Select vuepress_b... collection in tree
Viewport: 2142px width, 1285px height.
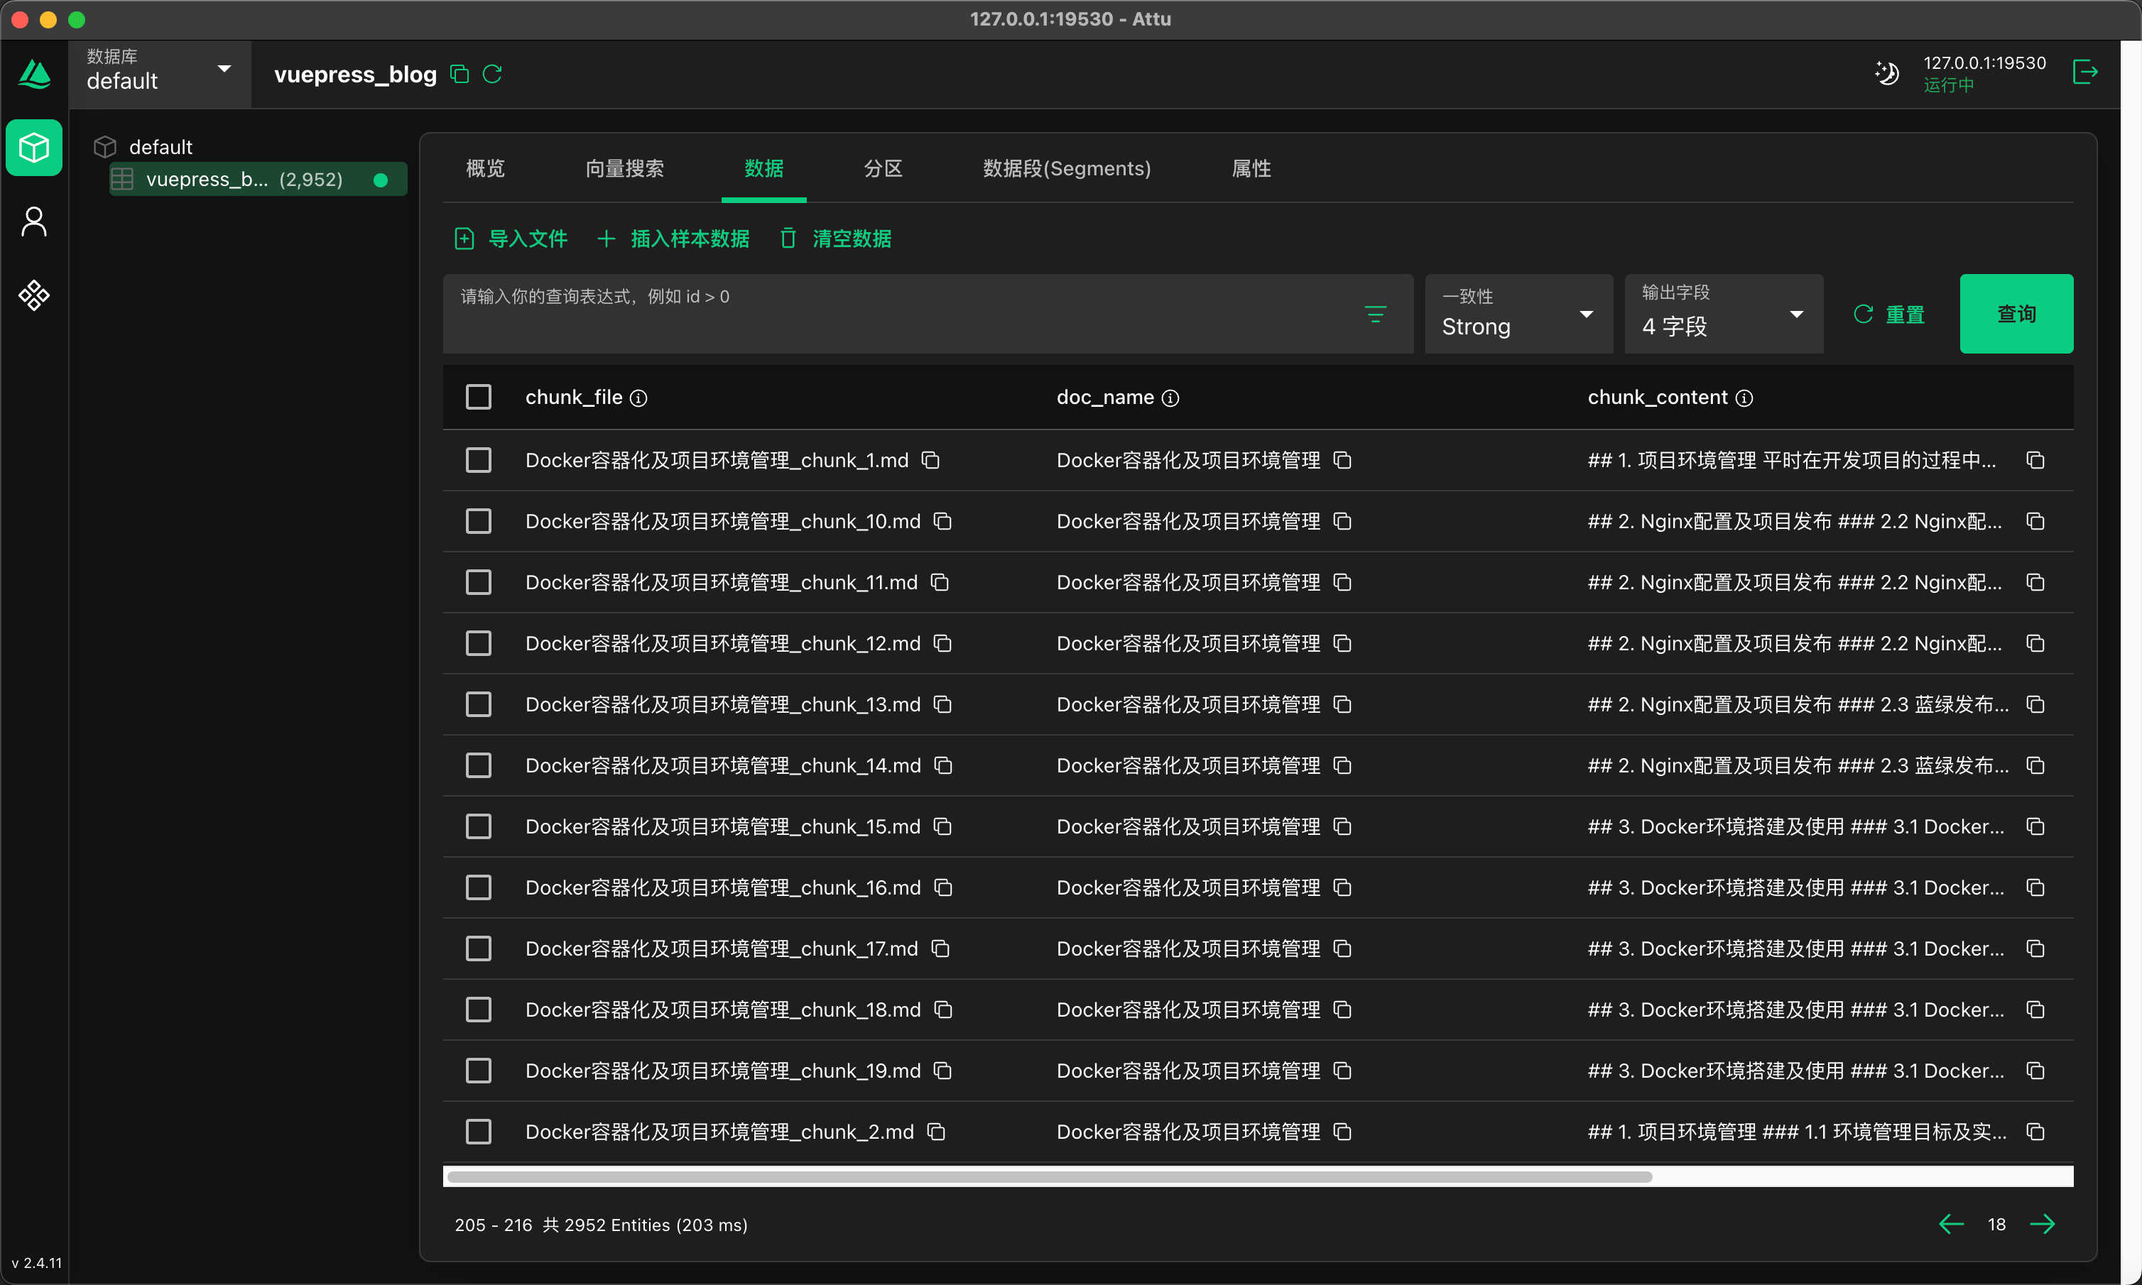tap(257, 179)
